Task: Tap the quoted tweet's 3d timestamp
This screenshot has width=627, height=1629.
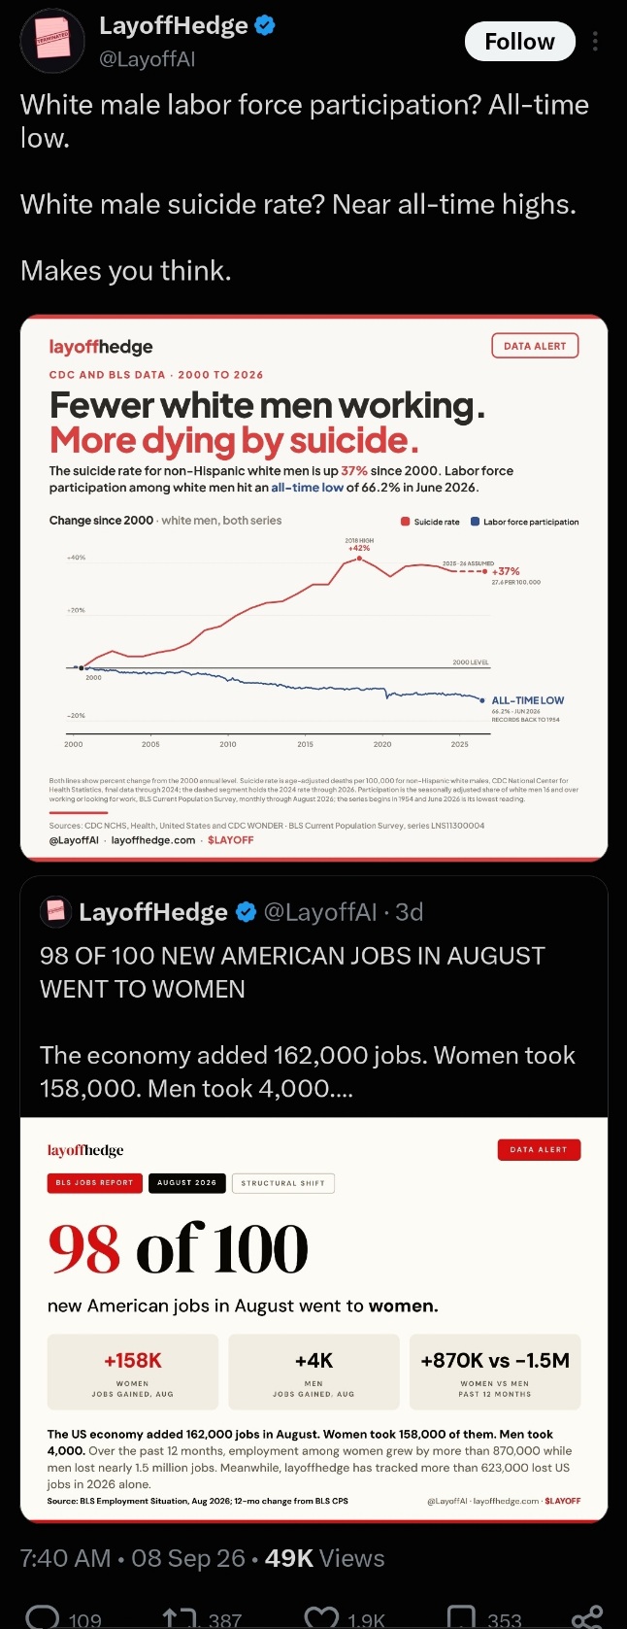Action: (x=409, y=912)
